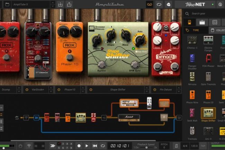Open the Live mode icon
The width and height of the screenshot is (225, 150).
[x=169, y=4]
